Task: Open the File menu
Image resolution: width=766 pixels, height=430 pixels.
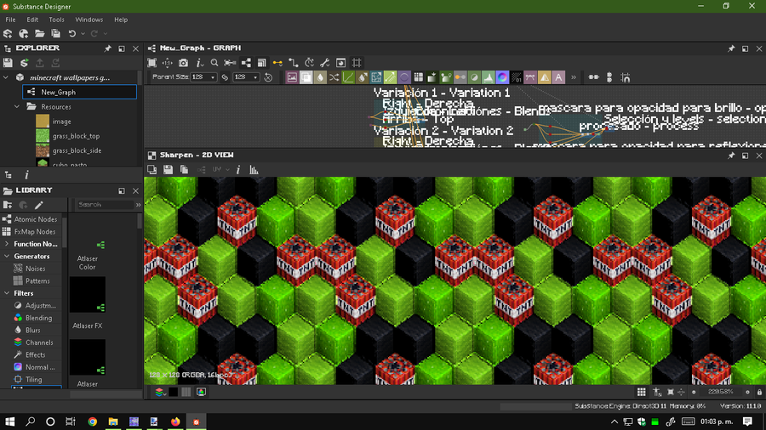Action: tap(10, 20)
